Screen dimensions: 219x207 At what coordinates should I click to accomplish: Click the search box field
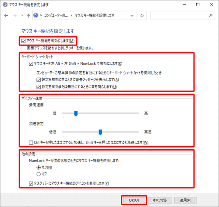point(183,15)
